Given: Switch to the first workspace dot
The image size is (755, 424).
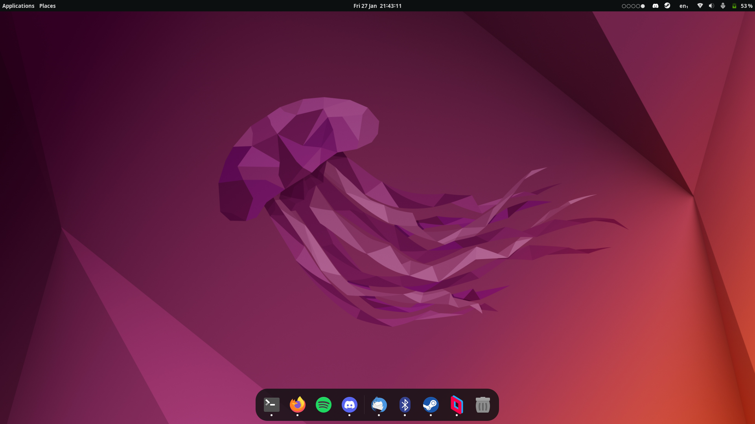Looking at the screenshot, I should click(624, 6).
